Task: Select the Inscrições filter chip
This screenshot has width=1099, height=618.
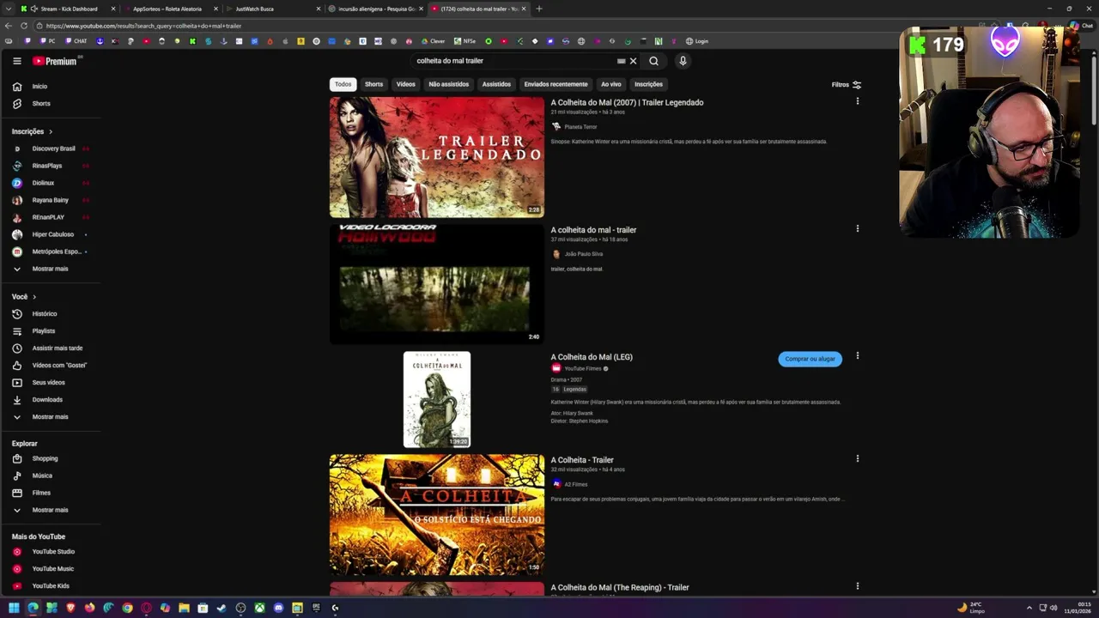Action: [x=648, y=84]
